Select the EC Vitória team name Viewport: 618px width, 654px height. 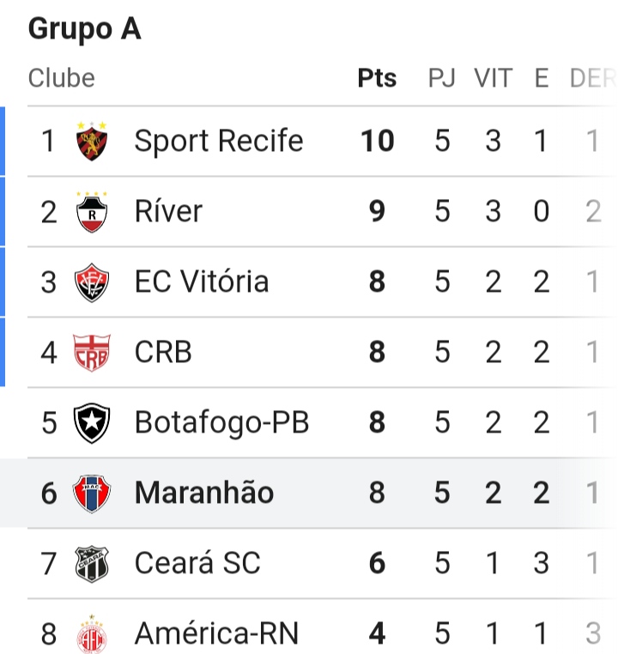[202, 282]
